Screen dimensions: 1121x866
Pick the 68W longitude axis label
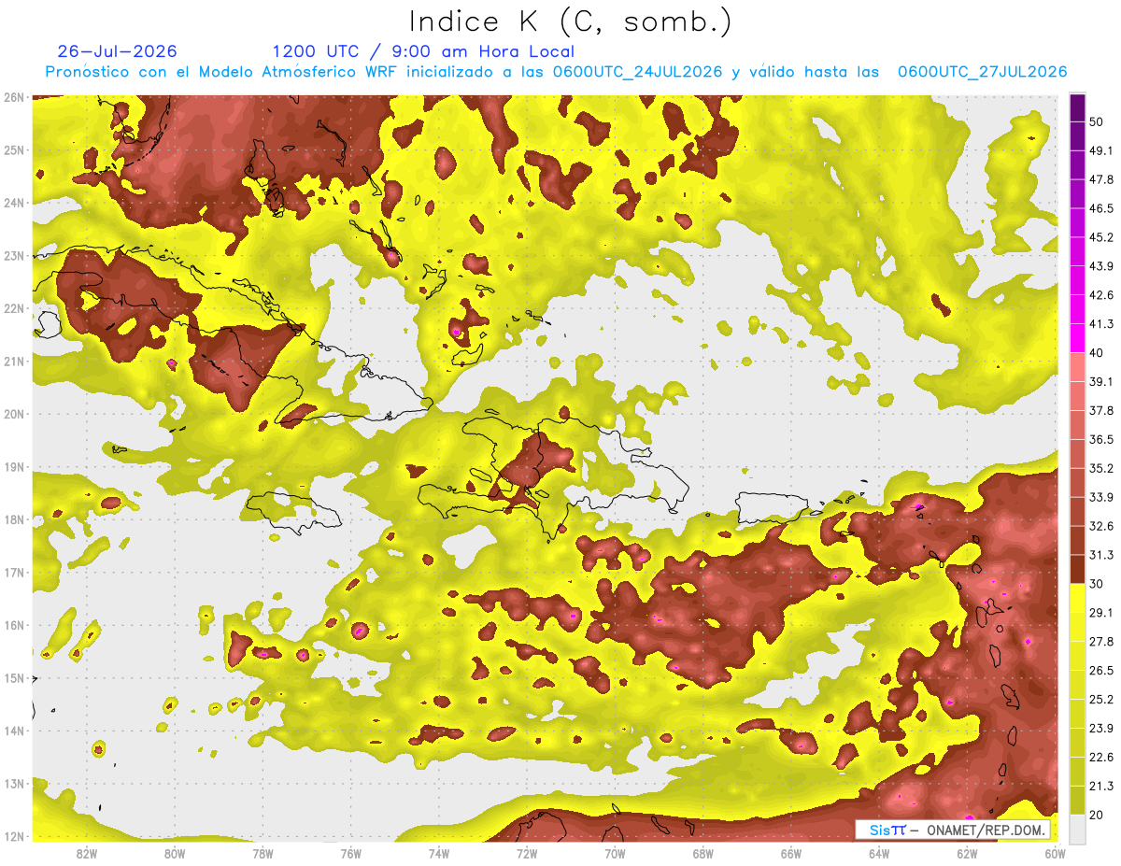(x=703, y=853)
